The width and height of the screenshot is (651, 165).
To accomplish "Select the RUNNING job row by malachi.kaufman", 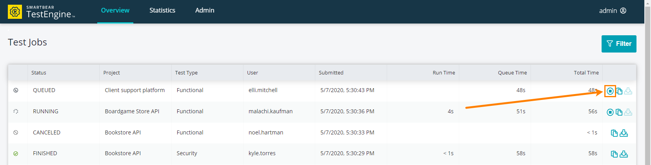I will coord(322,112).
